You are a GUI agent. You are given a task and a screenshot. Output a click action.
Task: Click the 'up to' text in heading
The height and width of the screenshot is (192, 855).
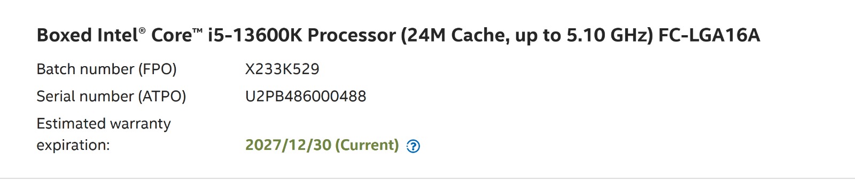pos(538,35)
